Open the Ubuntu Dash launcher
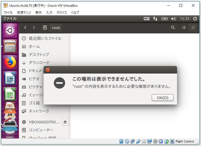The height and width of the screenshot is (146, 201). [10, 30]
